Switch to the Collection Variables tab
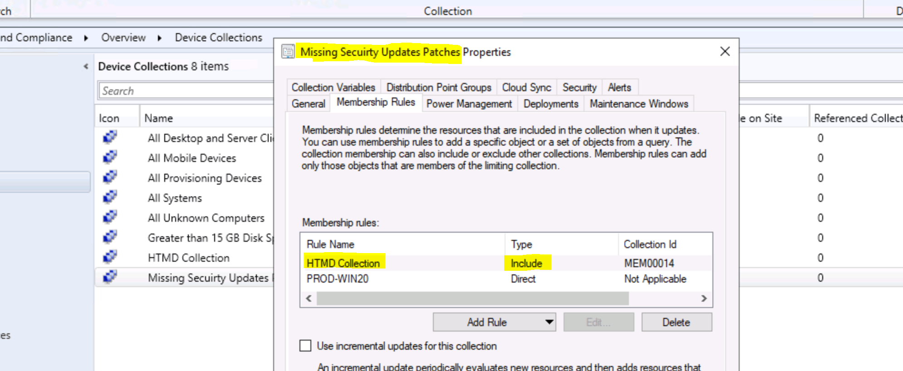Image resolution: width=903 pixels, height=371 pixels. point(333,87)
